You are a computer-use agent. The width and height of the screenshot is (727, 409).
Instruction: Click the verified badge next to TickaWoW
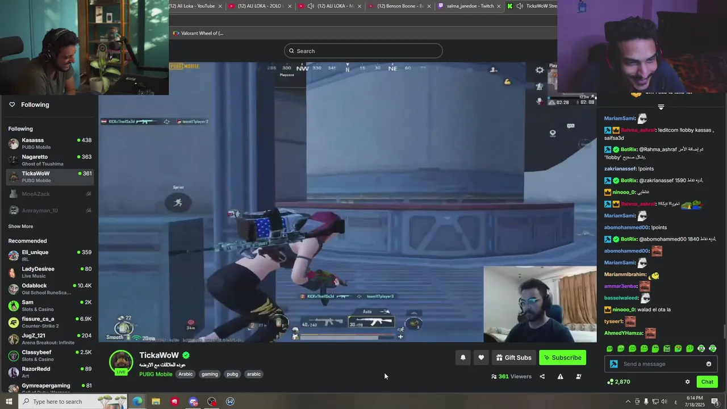[186, 355]
